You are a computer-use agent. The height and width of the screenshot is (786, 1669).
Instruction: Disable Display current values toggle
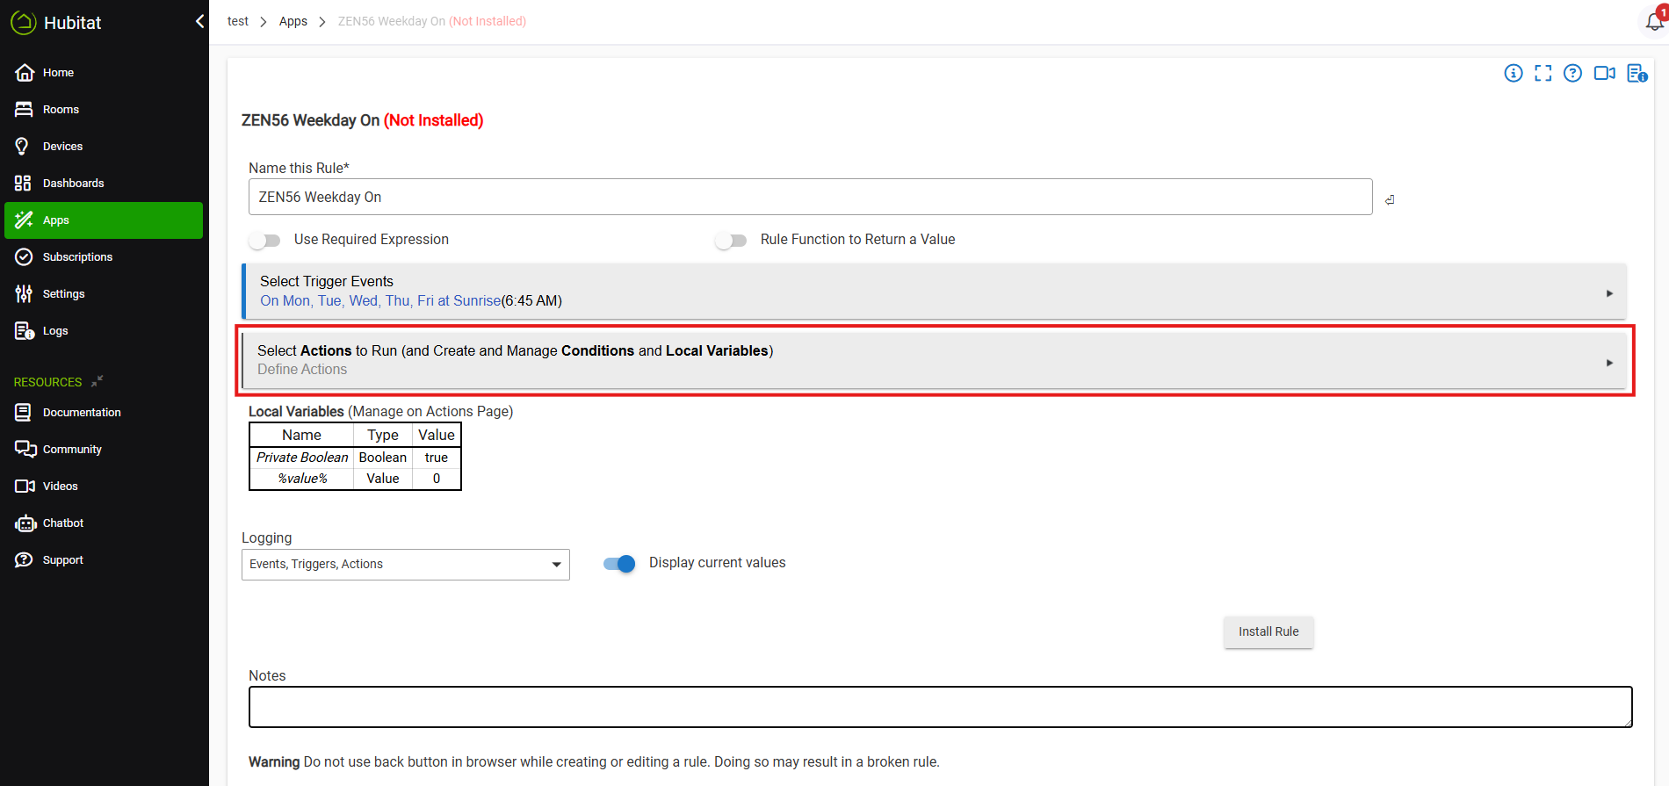click(x=619, y=564)
